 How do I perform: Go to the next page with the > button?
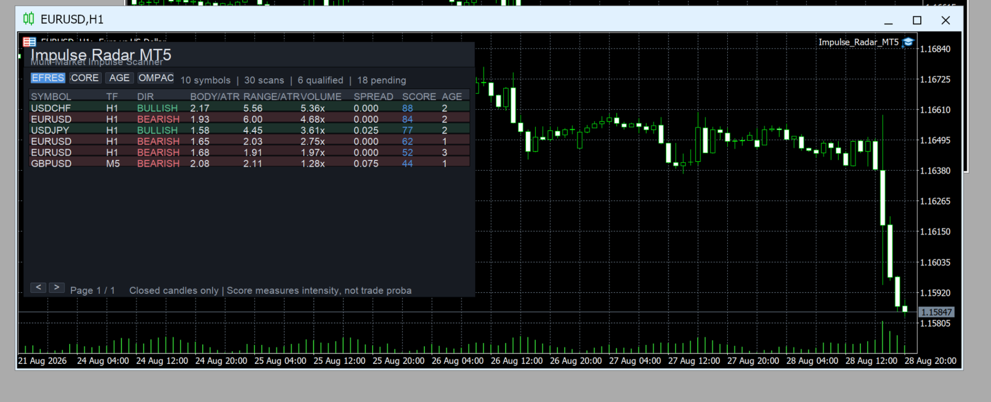coord(57,288)
